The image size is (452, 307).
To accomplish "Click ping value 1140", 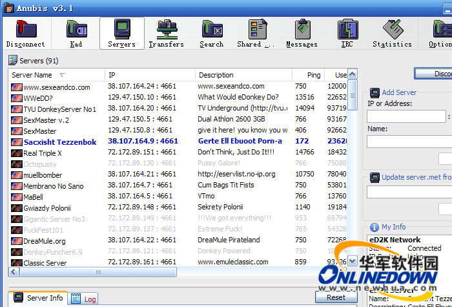I will coord(303,207).
